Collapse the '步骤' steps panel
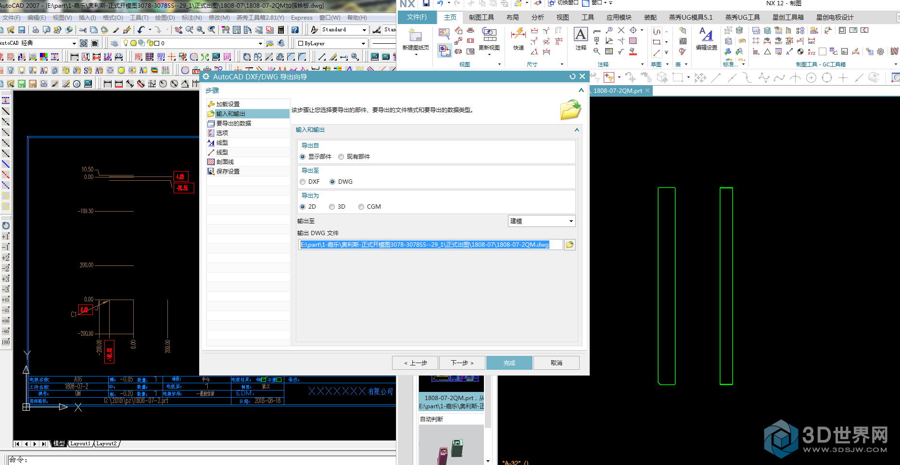This screenshot has width=900, height=465. (x=581, y=90)
